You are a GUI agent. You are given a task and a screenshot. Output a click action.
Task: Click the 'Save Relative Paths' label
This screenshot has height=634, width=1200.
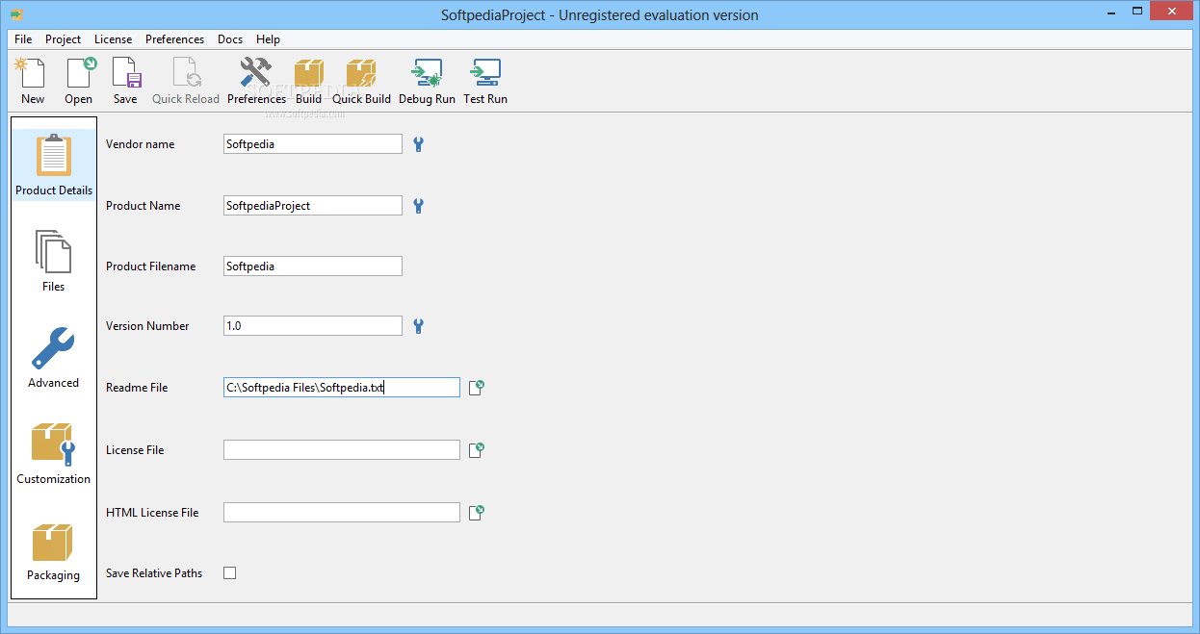154,573
